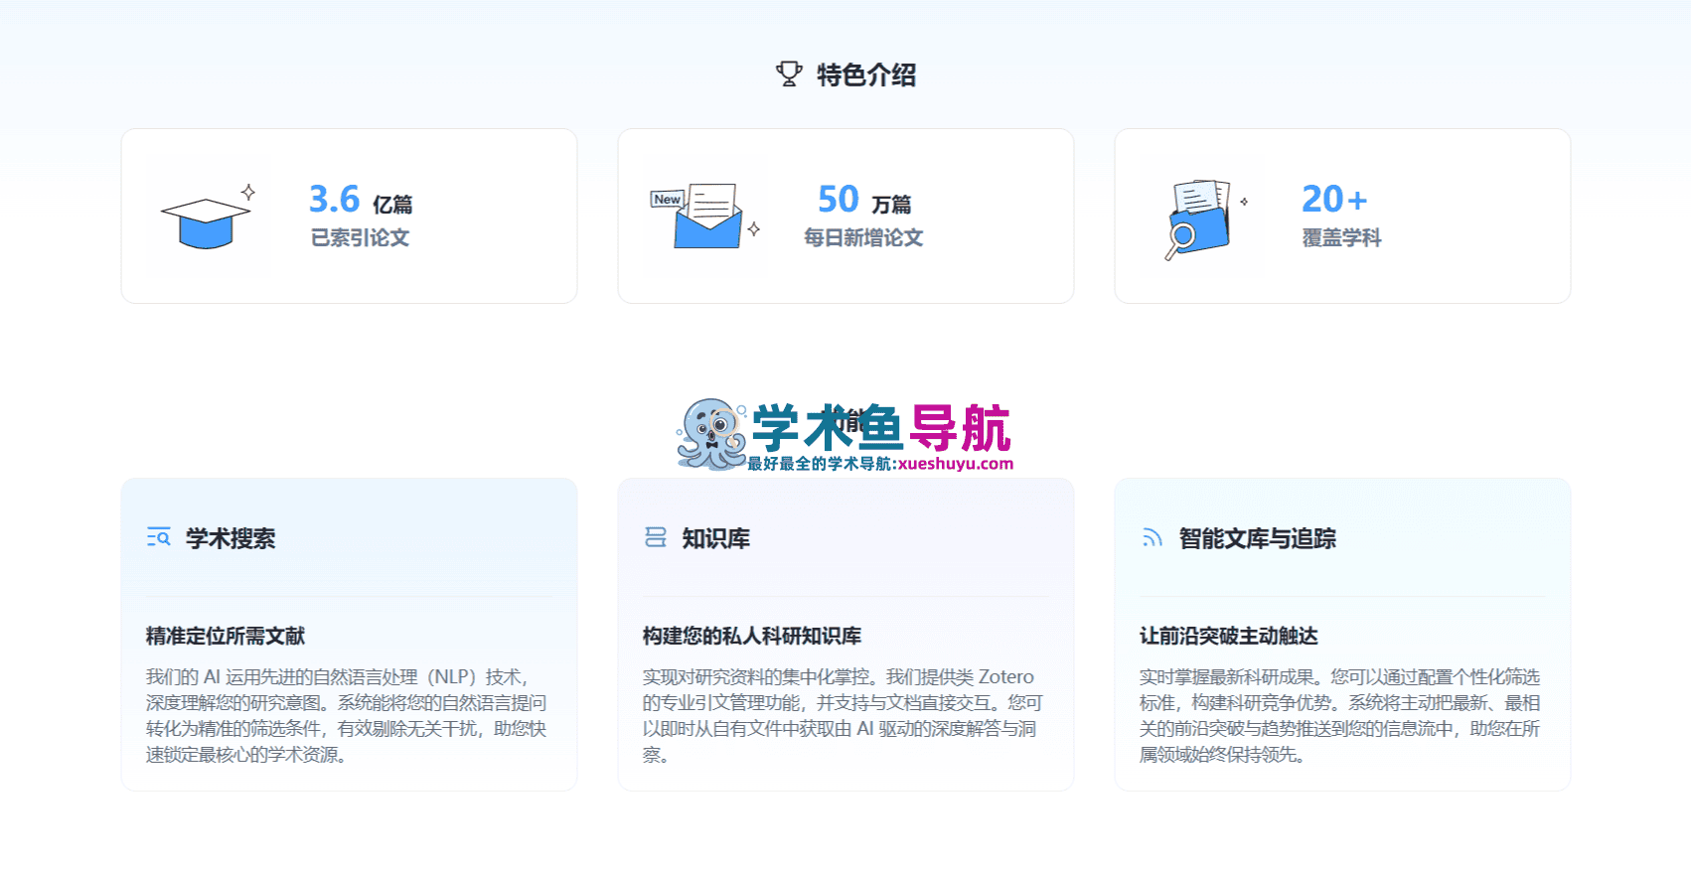
Task: Click the 构建您的私人科研知识库 subheading
Action: (752, 636)
